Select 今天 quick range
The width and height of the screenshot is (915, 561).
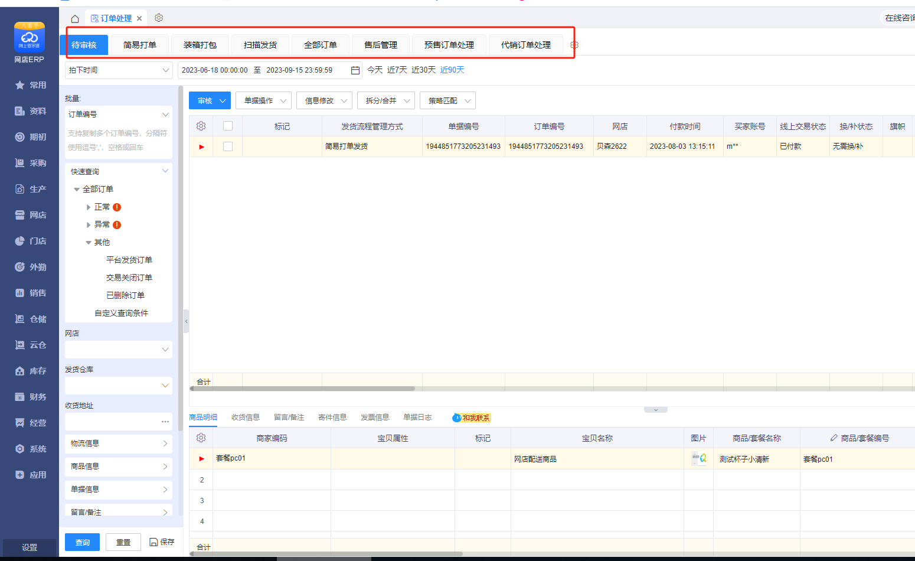coord(375,70)
